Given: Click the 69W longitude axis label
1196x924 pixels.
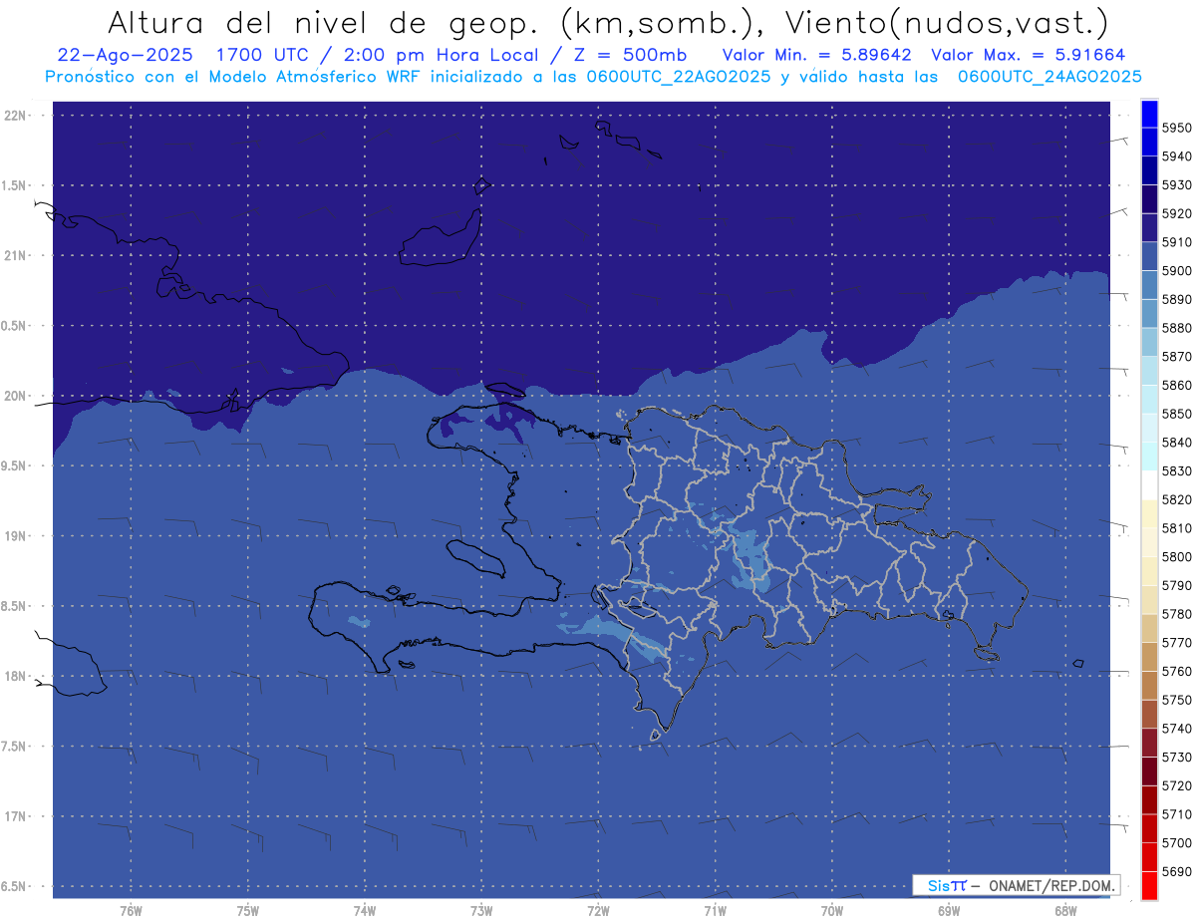Looking at the screenshot, I should [x=948, y=910].
